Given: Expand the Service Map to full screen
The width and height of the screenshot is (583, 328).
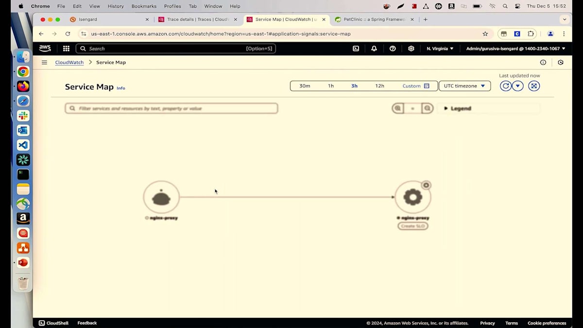Looking at the screenshot, I should click(534, 86).
